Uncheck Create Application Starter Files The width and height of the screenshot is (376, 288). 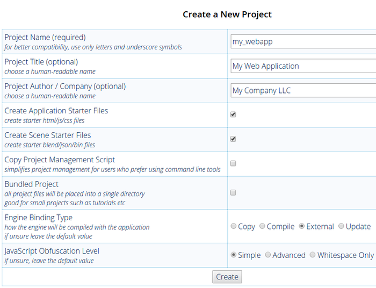(233, 114)
